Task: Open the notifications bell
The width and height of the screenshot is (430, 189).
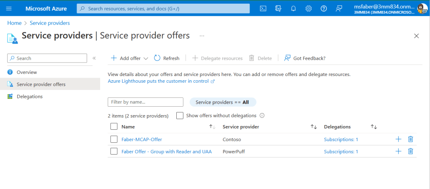Action: click(x=293, y=8)
